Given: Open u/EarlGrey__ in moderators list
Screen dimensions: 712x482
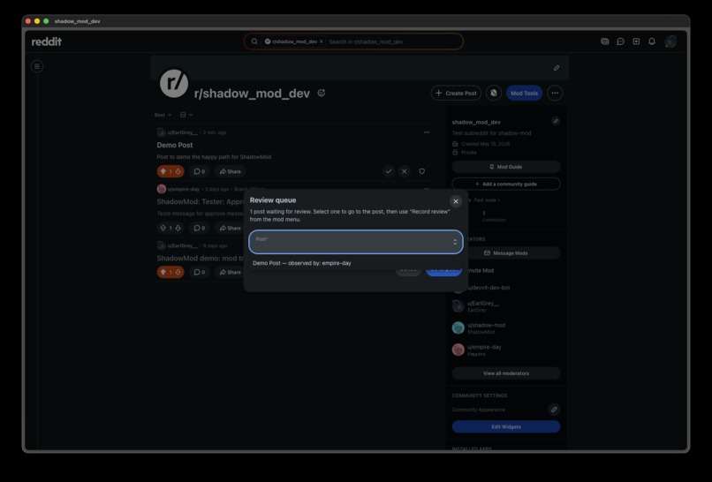Looking at the screenshot, I should (x=483, y=304).
